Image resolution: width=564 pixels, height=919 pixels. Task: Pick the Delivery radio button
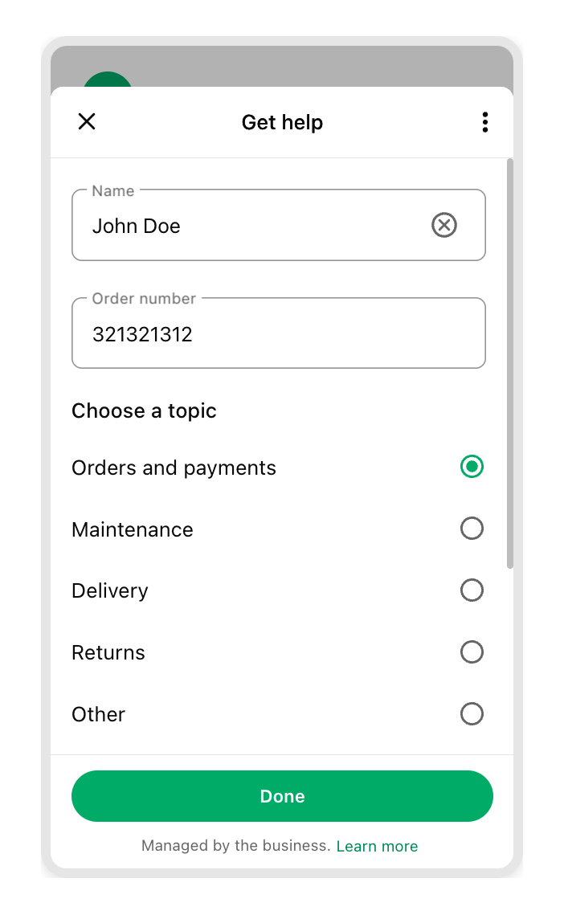(x=472, y=590)
